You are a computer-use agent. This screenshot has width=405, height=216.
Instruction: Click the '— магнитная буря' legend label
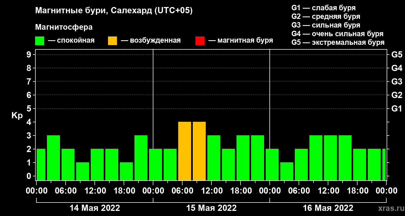click(241, 40)
